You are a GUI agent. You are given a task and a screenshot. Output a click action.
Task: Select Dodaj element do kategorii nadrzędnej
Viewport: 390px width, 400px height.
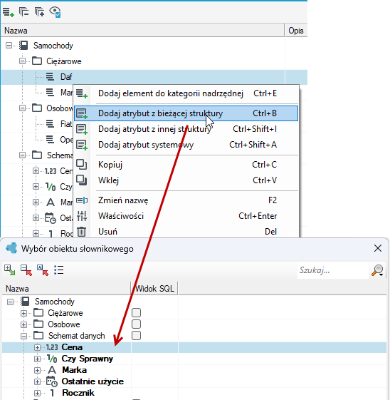tap(186, 93)
